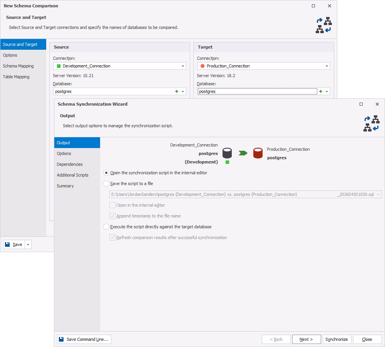Screen dimensions: 385x347
Task: Click the Production_Connection label in wizard diagram
Action: (x=288, y=149)
